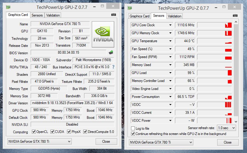Toggle the CUDA checkbox

[x=52, y=131]
